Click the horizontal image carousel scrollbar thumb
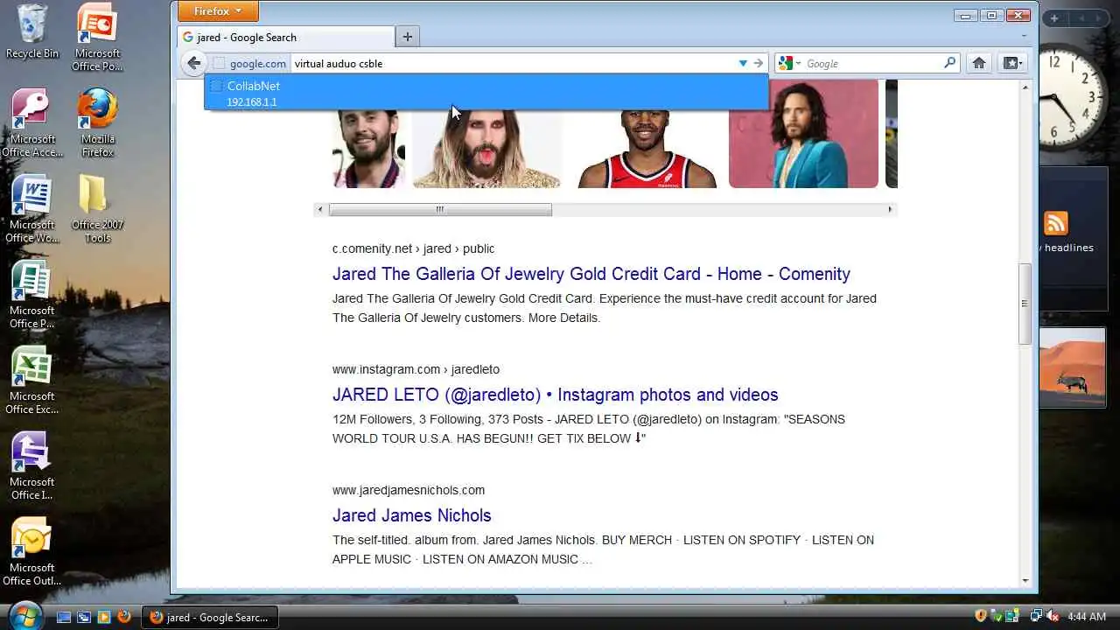Image resolution: width=1120 pixels, height=630 pixels. pyautogui.click(x=440, y=209)
